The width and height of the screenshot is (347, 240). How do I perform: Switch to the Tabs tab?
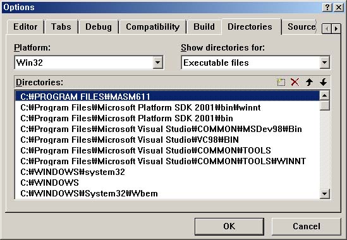(x=61, y=27)
